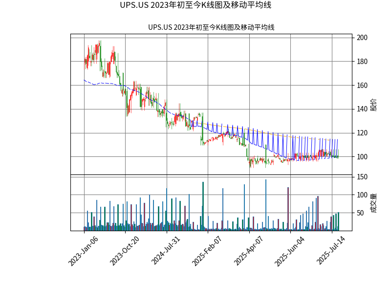Click the price axis value 100
Viewport: 391px width, 281px height.
[x=362, y=156]
